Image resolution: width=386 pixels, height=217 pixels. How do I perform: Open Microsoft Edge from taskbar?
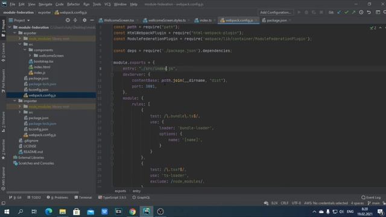[x=49, y=212]
